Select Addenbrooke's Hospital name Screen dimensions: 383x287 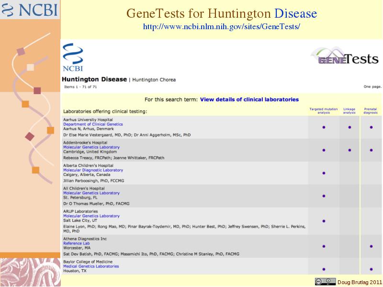coord(85,143)
